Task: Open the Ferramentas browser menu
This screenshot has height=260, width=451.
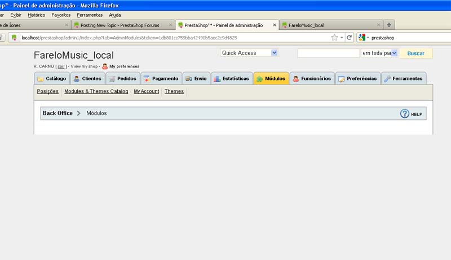Action: click(90, 15)
